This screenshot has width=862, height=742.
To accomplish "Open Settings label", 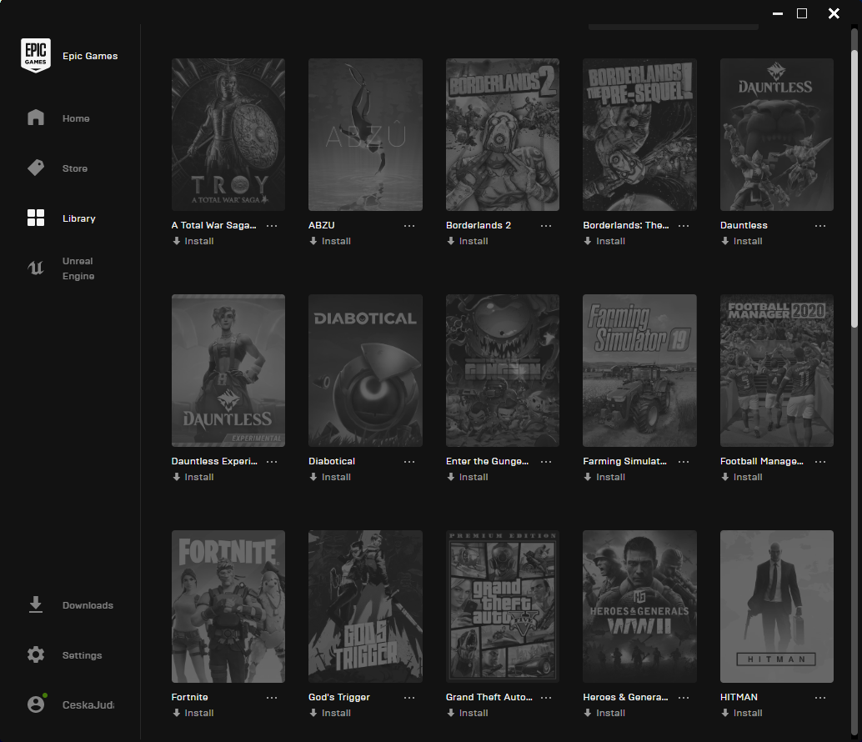I will pyautogui.click(x=82, y=655).
